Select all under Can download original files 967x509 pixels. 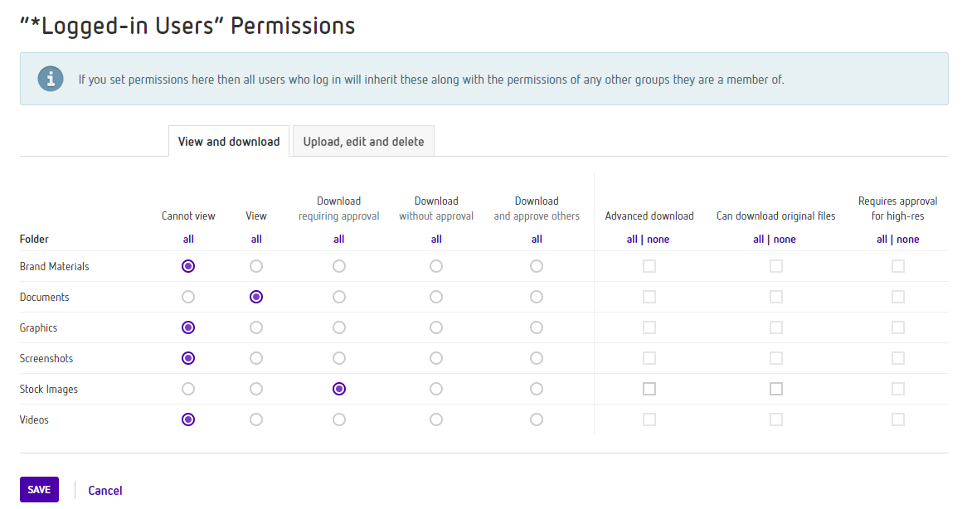point(759,239)
